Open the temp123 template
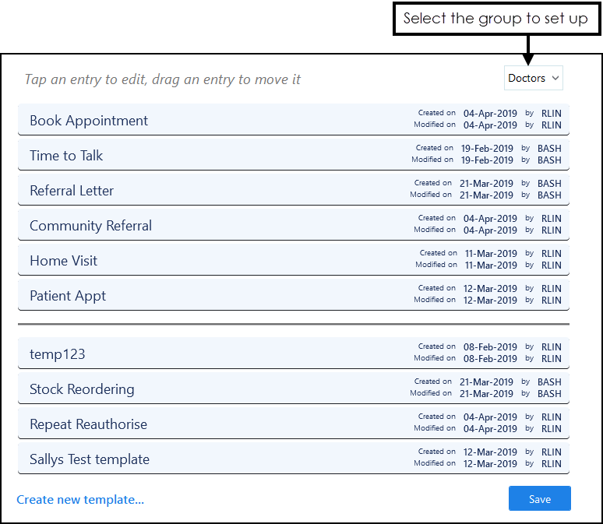The height and width of the screenshot is (524, 603). point(294,353)
